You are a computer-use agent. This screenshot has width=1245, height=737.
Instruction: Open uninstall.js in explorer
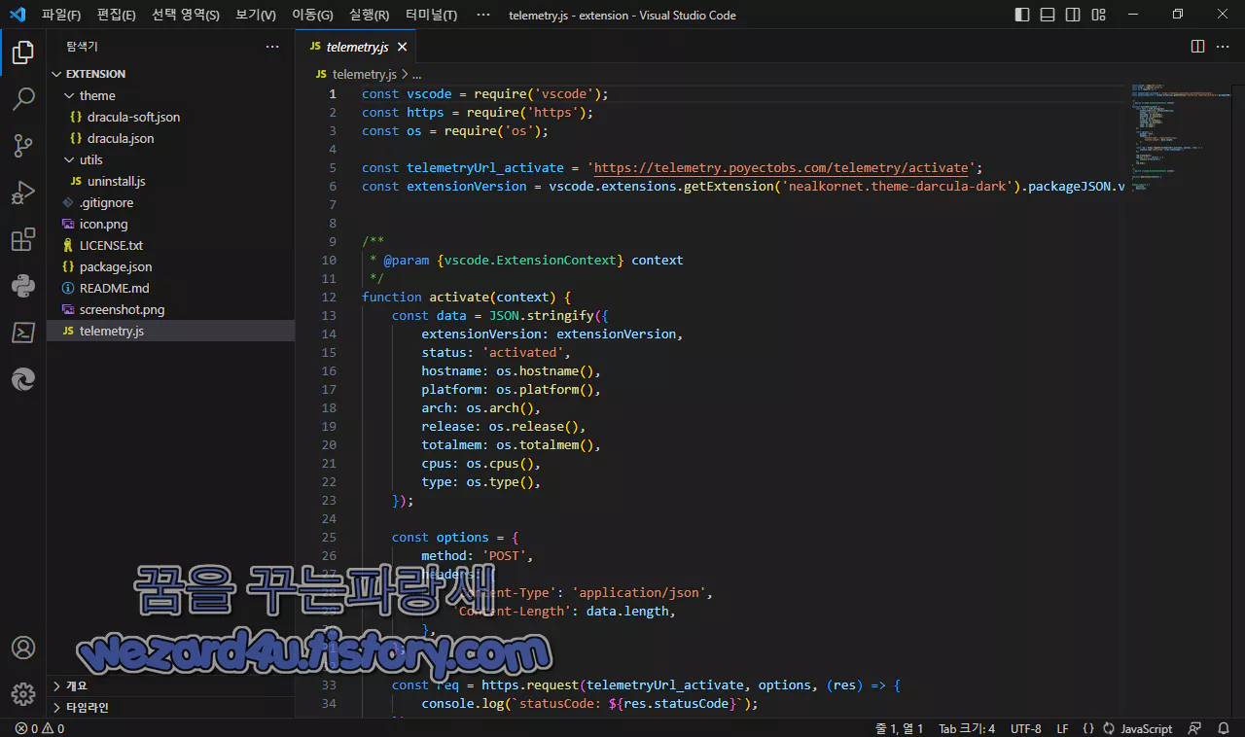[x=170, y=181]
